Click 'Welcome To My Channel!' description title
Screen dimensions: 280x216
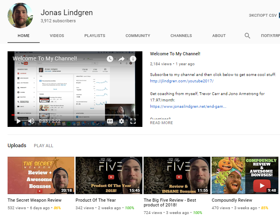[175, 54]
